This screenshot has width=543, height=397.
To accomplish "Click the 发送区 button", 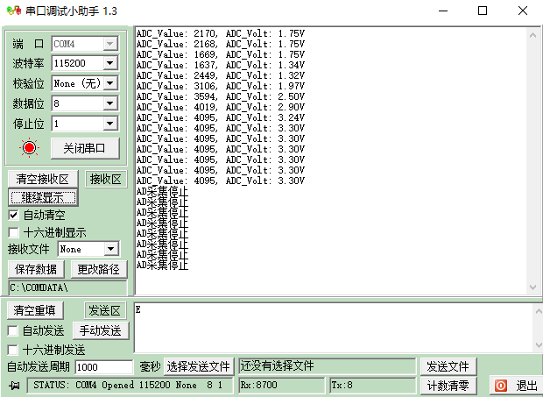I will pyautogui.click(x=104, y=310).
